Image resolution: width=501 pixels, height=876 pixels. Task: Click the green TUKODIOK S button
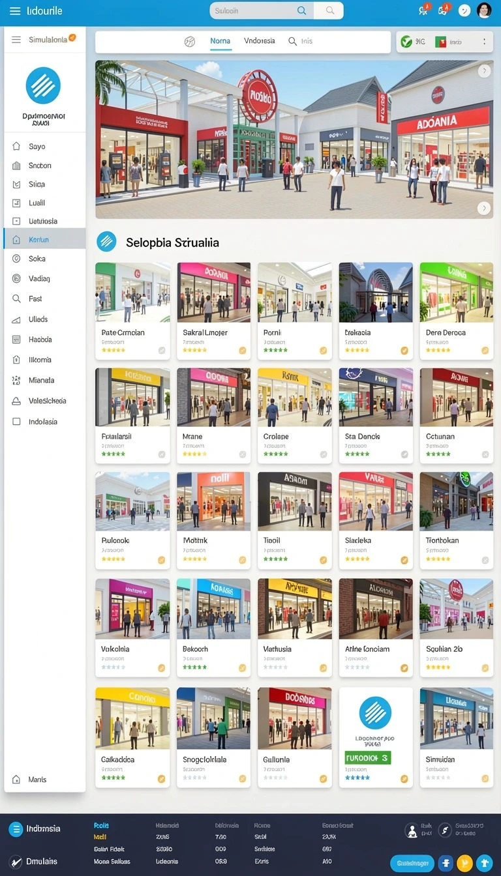click(x=368, y=758)
